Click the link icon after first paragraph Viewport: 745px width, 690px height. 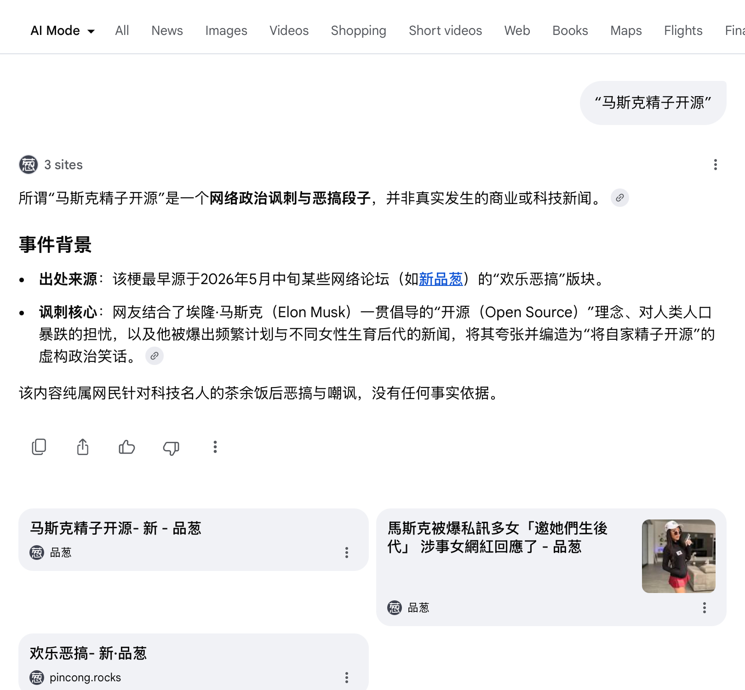(x=620, y=198)
